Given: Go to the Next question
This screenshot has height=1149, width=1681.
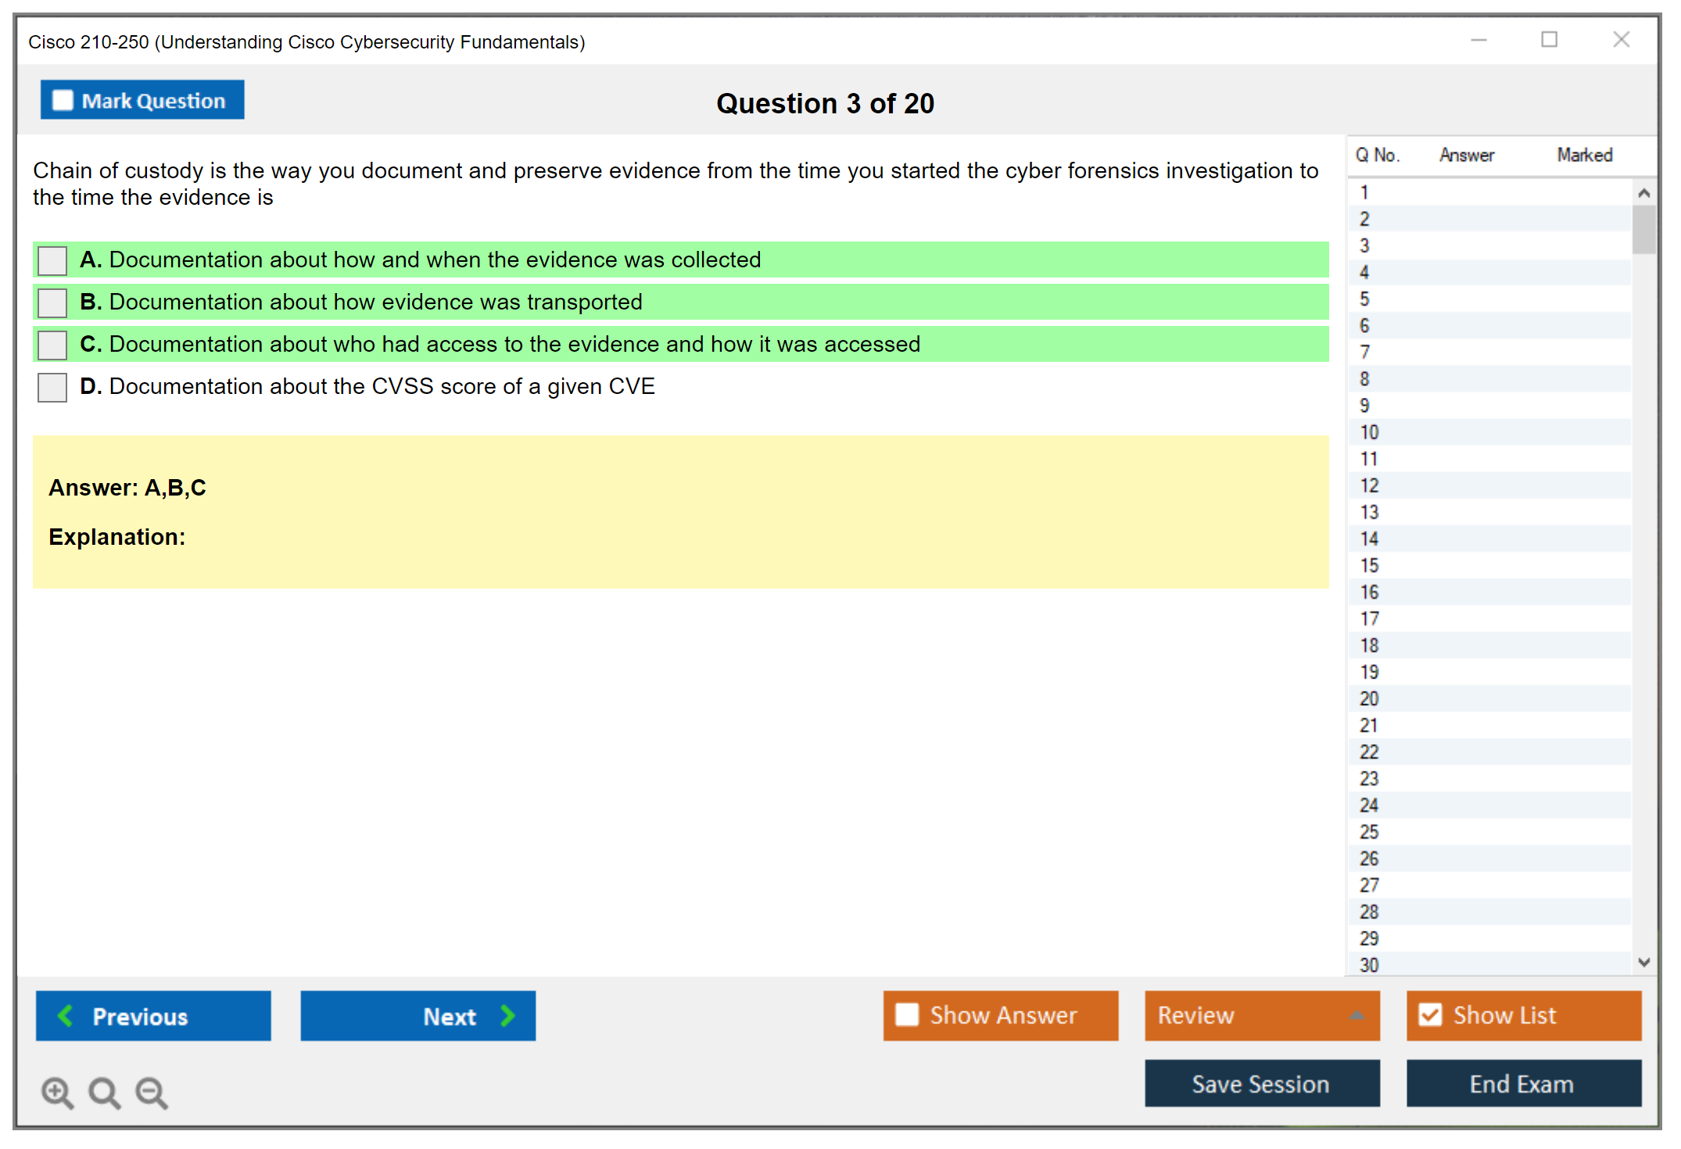Looking at the screenshot, I should (x=418, y=1015).
